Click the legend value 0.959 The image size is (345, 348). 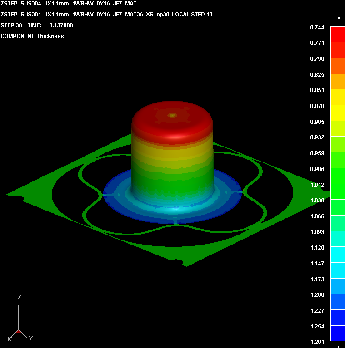(317, 153)
